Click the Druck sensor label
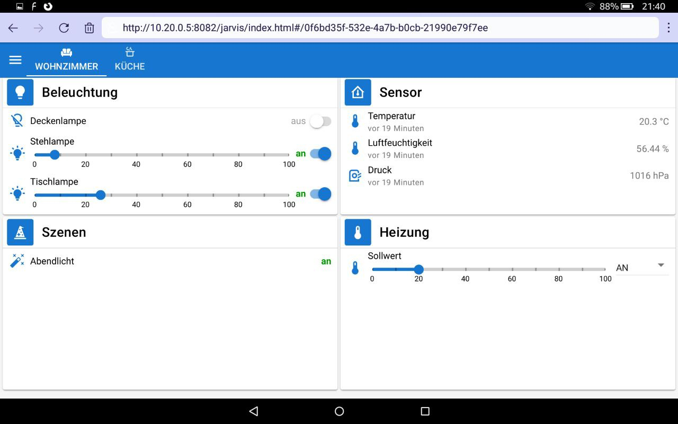This screenshot has height=424, width=678. [x=380, y=170]
